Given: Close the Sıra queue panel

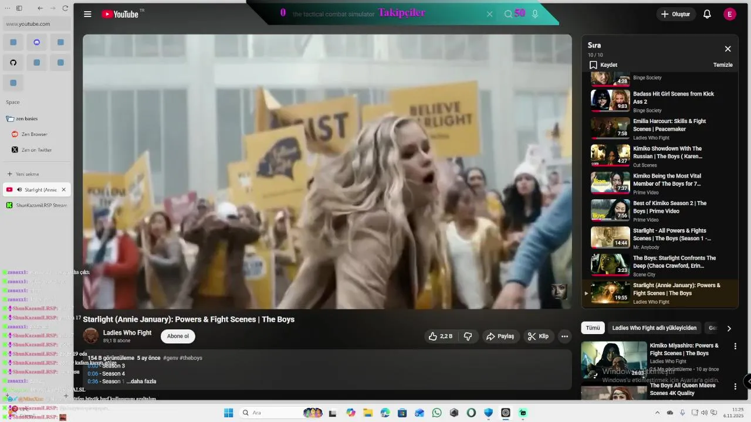Looking at the screenshot, I should point(728,49).
